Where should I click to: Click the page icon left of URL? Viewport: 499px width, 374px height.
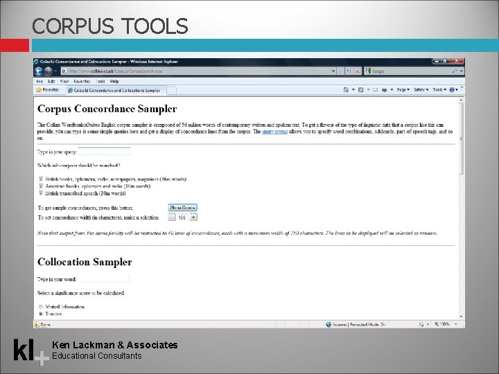[x=64, y=71]
